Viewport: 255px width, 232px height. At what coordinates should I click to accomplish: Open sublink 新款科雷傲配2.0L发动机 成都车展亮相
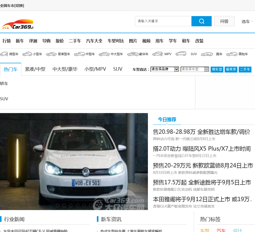pyautogui.click(x=184, y=190)
